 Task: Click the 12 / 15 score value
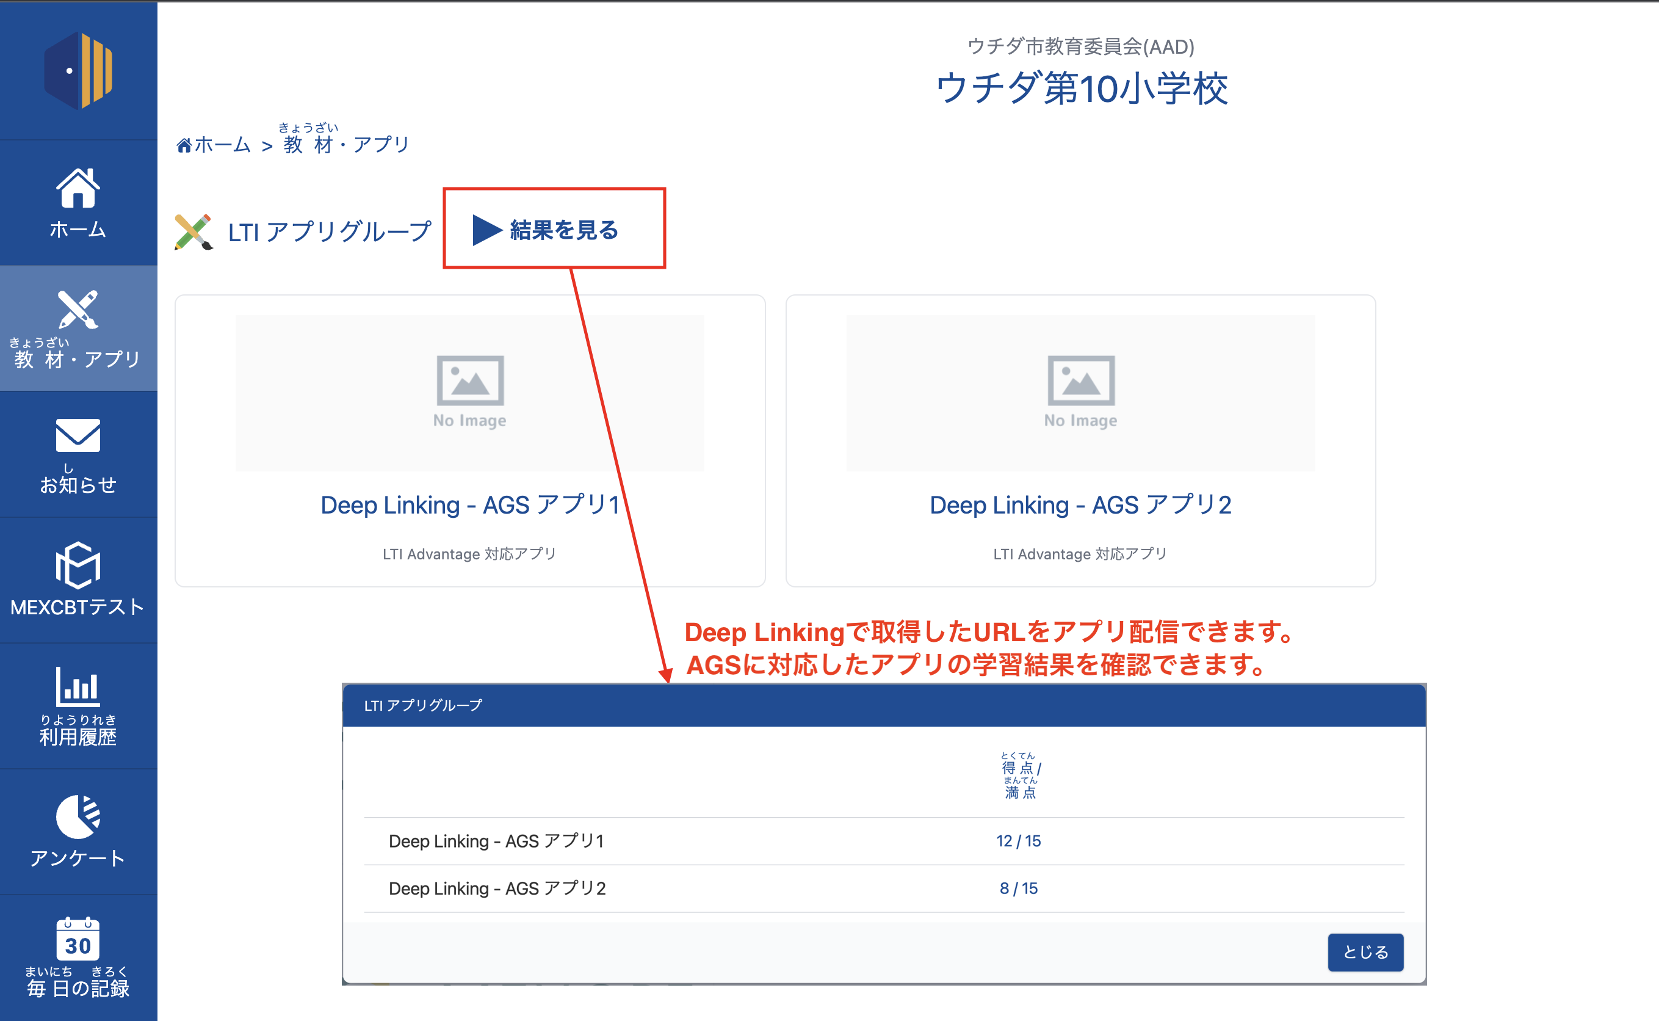[1019, 841]
